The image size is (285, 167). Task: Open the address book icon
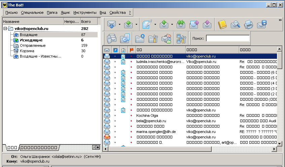tap(222, 24)
